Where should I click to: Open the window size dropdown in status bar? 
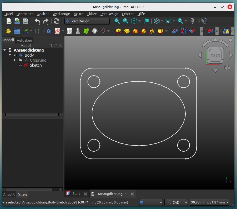click(209, 202)
